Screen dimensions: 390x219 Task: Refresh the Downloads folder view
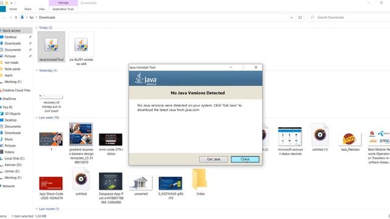300,18
